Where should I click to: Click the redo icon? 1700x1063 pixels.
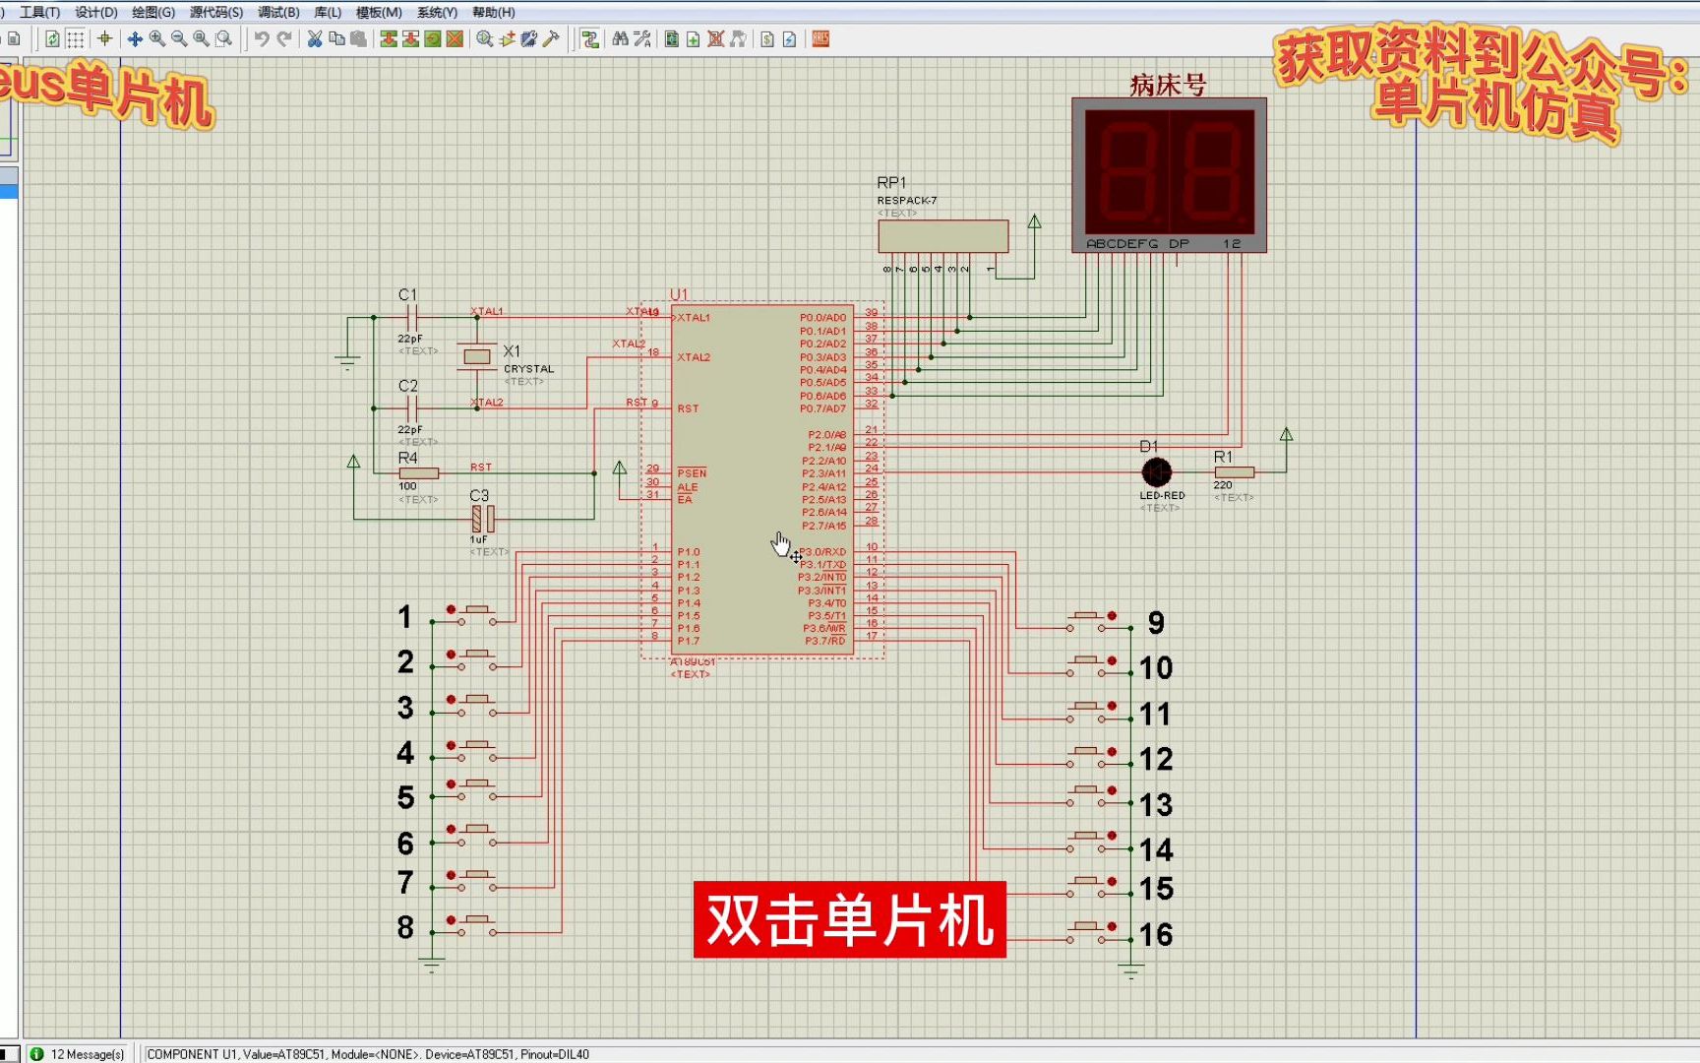coord(284,38)
